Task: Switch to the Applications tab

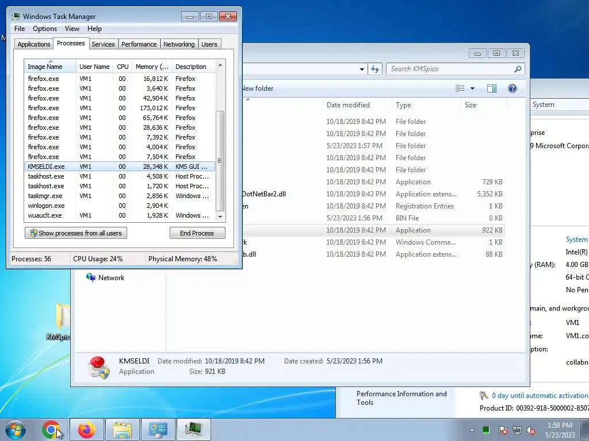Action: (x=34, y=44)
